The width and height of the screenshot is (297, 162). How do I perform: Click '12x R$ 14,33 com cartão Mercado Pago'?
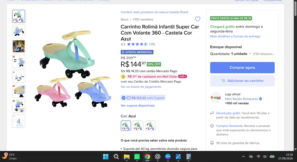[149, 71]
